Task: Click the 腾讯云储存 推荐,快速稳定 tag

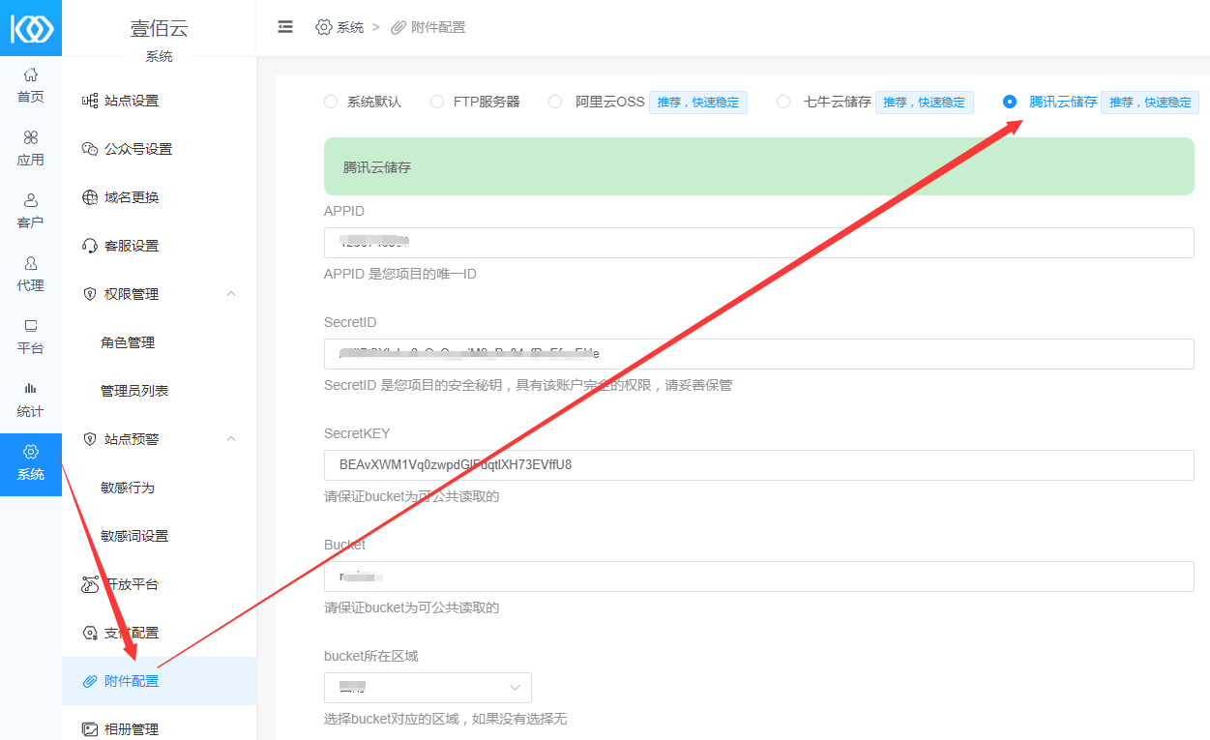Action: tap(1150, 103)
